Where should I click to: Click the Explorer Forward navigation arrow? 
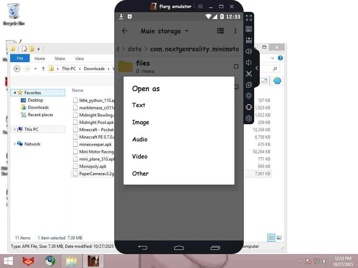[27, 69]
